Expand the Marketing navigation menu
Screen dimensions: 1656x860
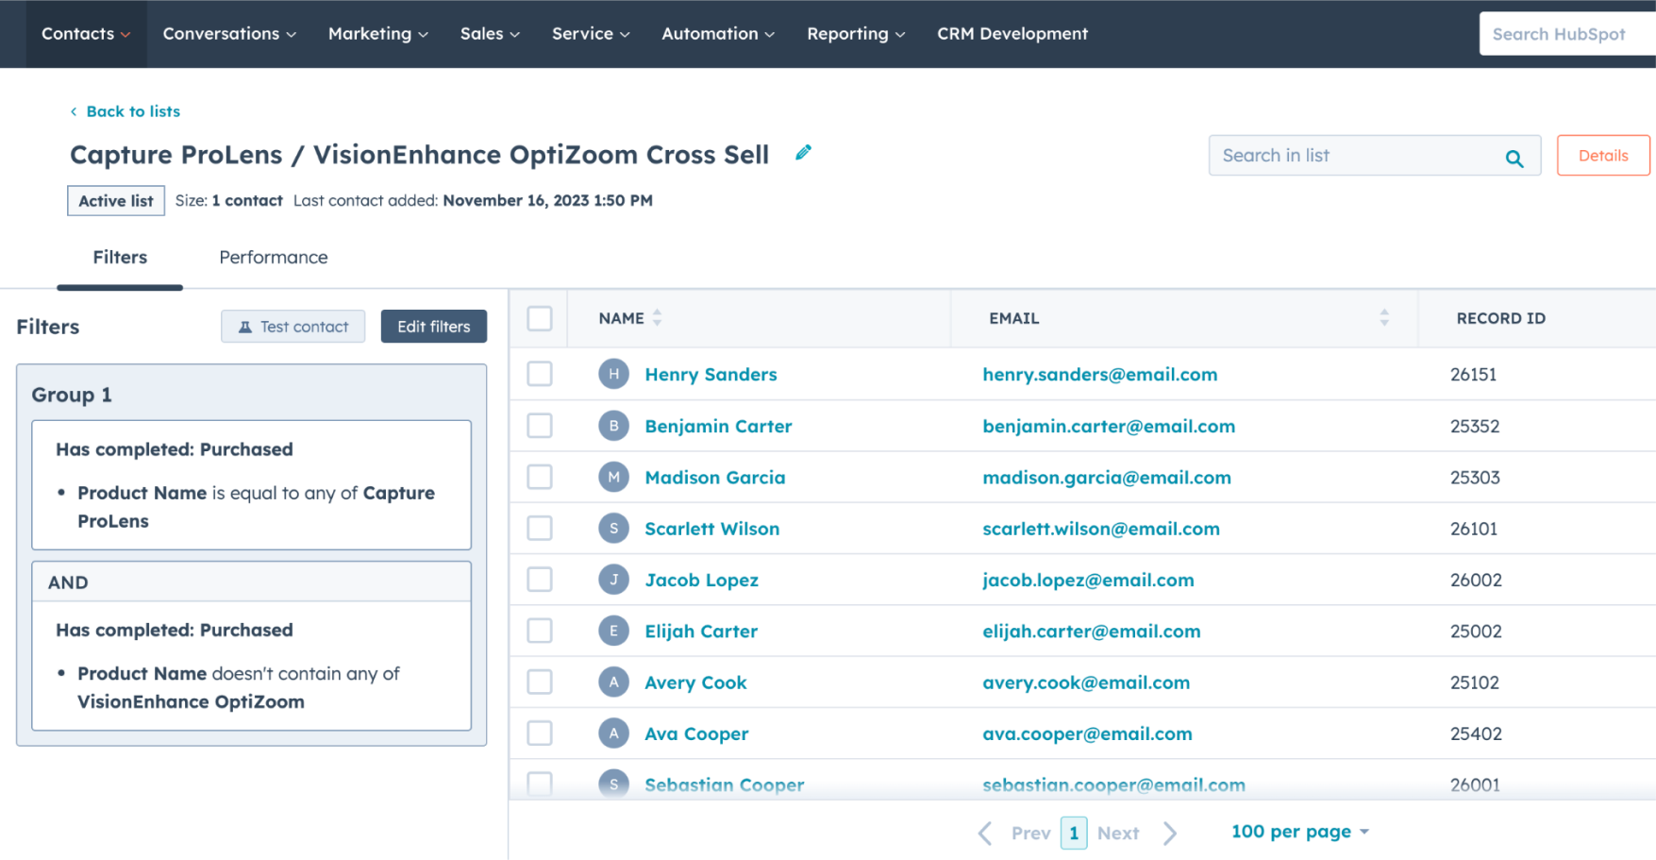[377, 34]
